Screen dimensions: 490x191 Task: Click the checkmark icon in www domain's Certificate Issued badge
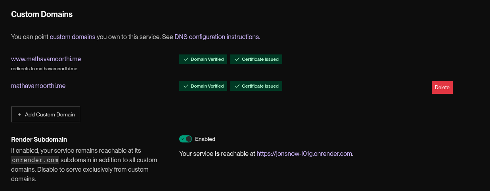point(237,59)
